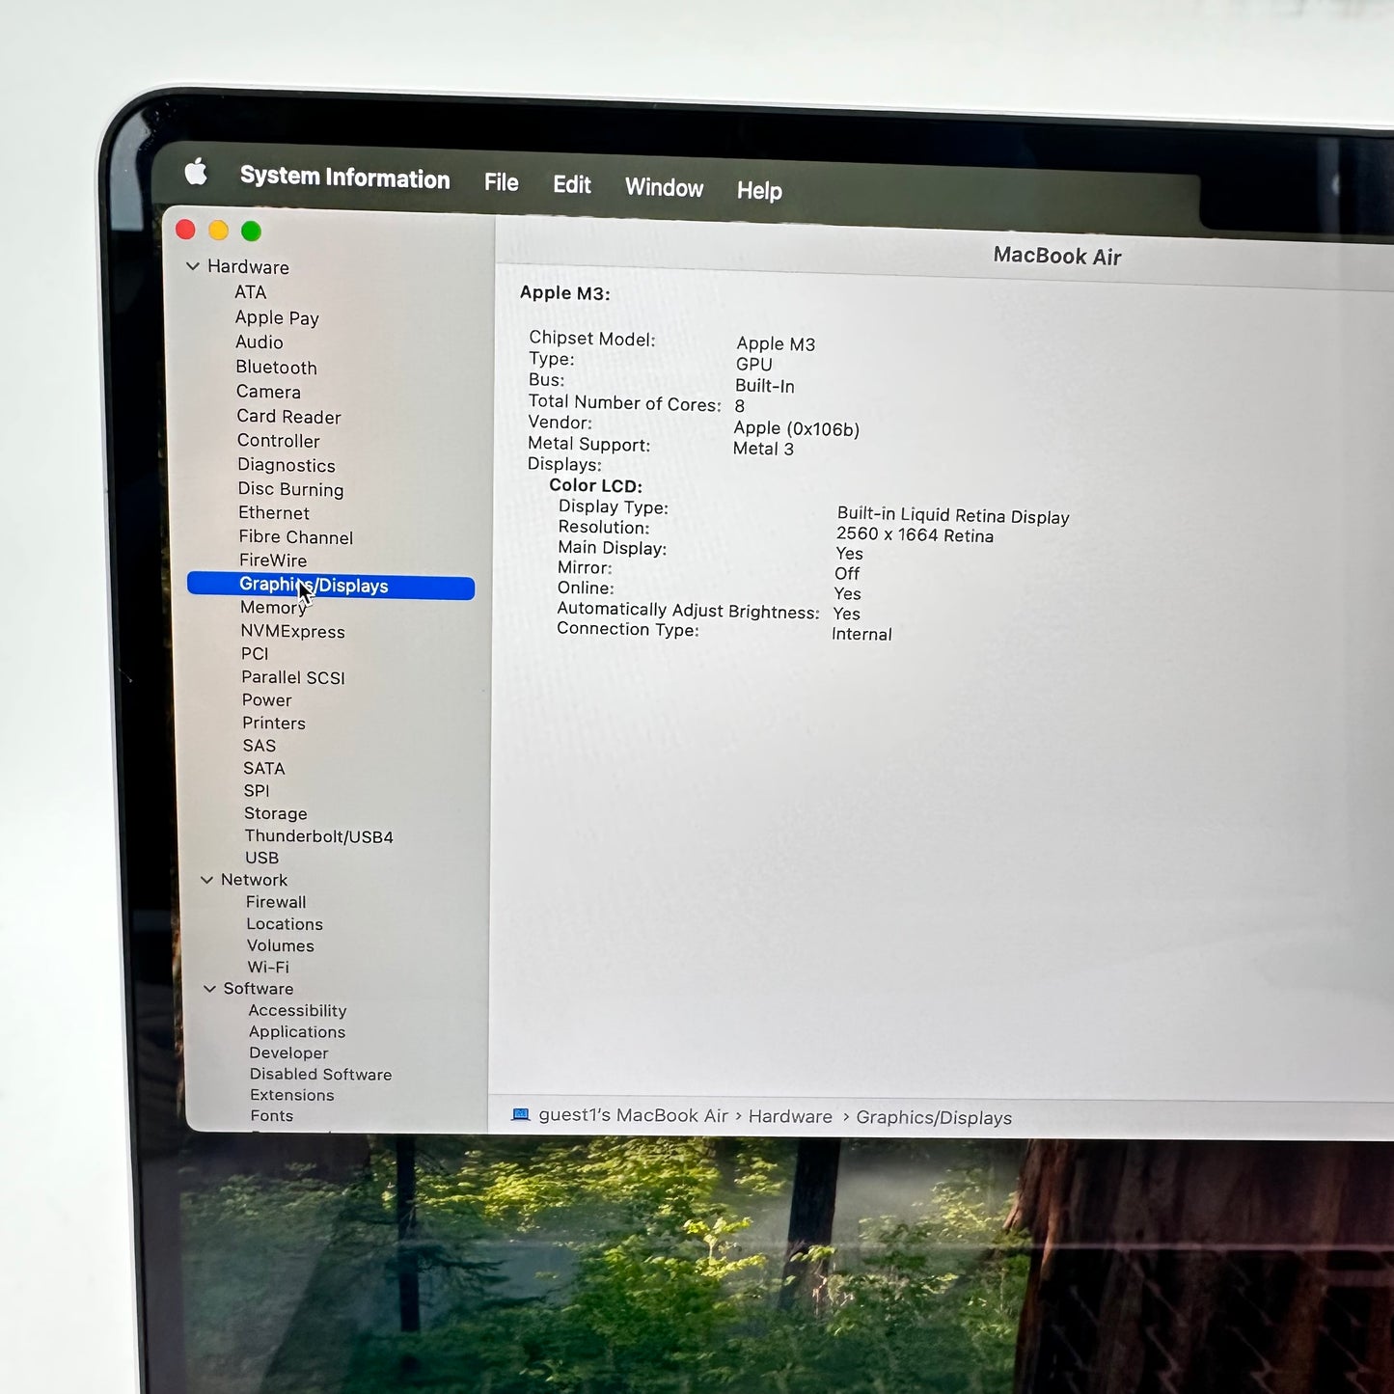Click the 2560 x 1664 Retina value
Screen dimensions: 1394x1394
click(x=915, y=535)
